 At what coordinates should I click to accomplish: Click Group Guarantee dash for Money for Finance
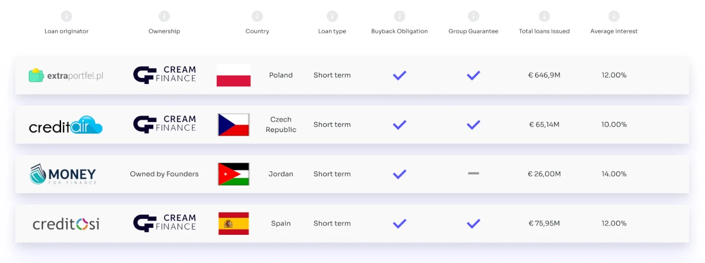474,174
